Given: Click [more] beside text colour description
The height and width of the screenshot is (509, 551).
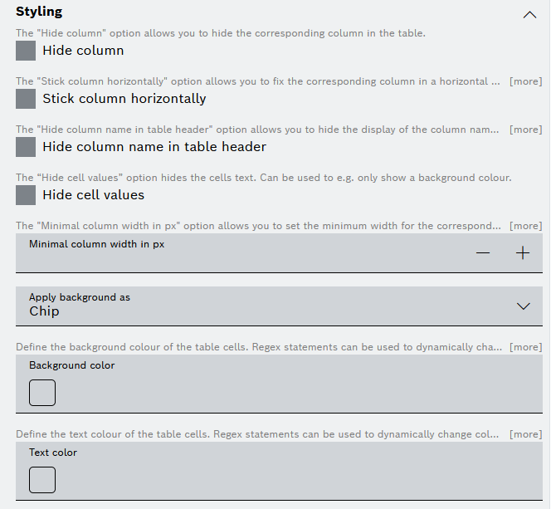Looking at the screenshot, I should click(525, 434).
